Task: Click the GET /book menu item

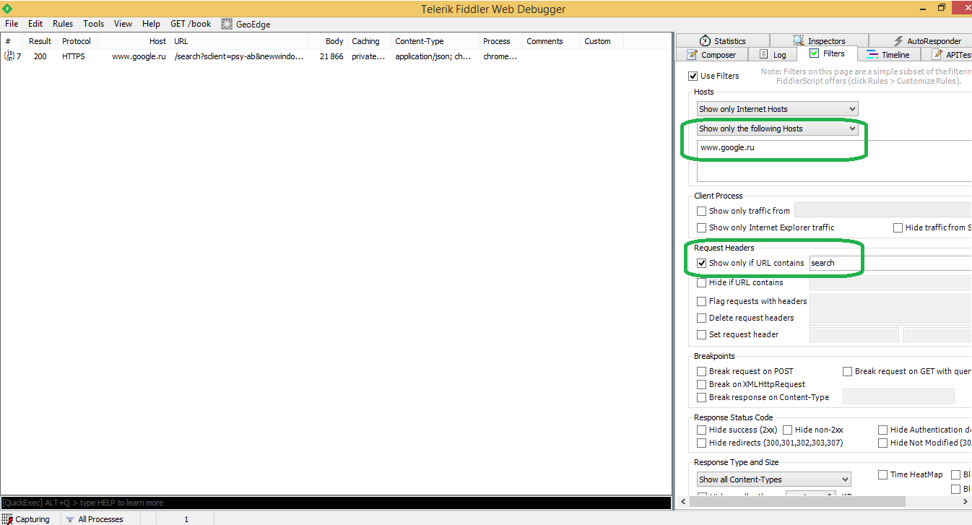Action: coord(191,24)
